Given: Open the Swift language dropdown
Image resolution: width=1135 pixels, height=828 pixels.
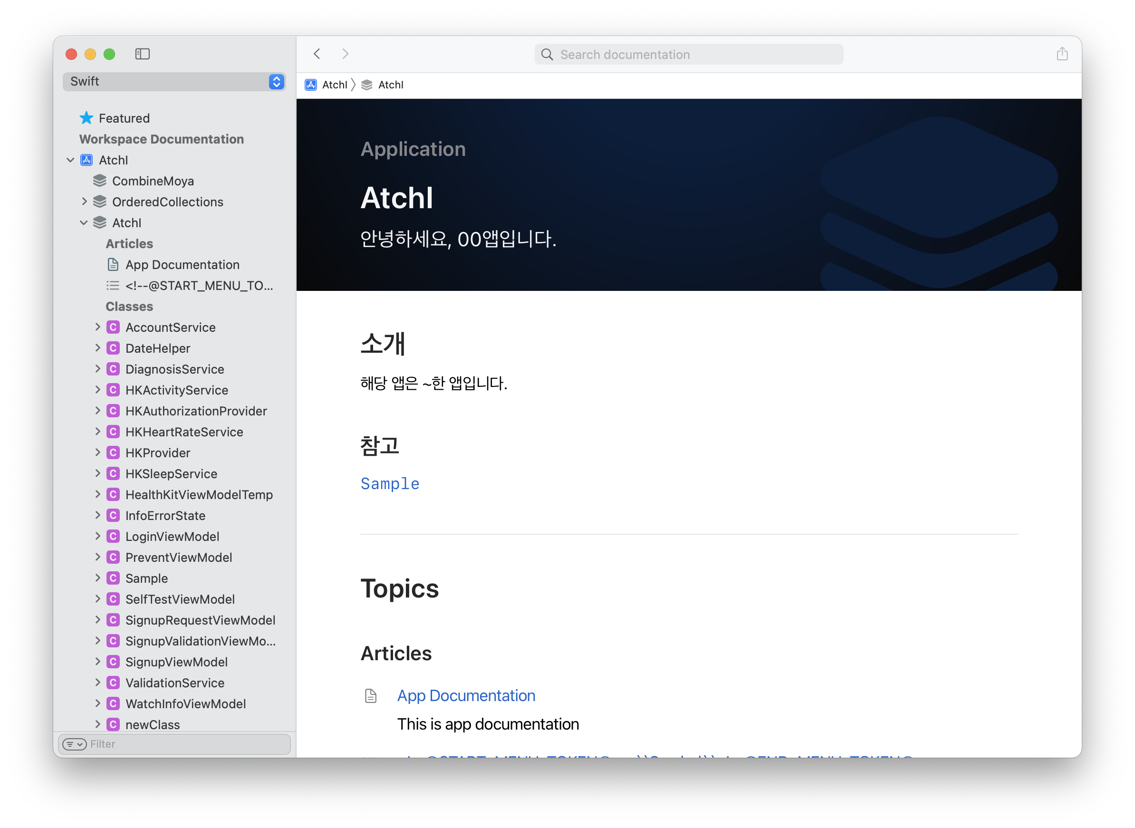Looking at the screenshot, I should 277,82.
